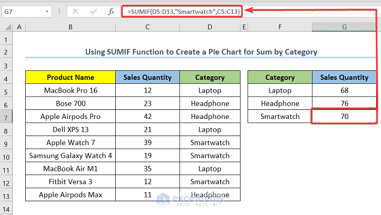Select row 11 header
The height and width of the screenshot is (215, 381).
[x=6, y=169]
